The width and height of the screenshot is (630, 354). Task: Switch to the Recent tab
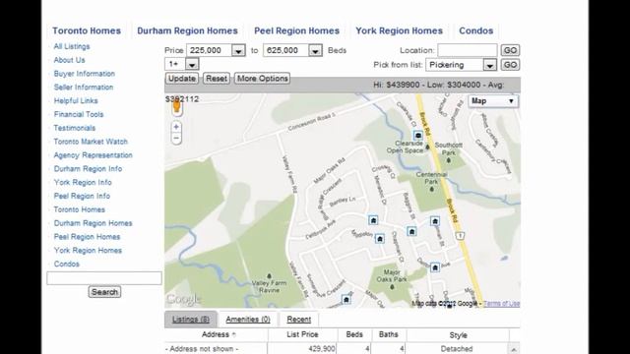299,320
